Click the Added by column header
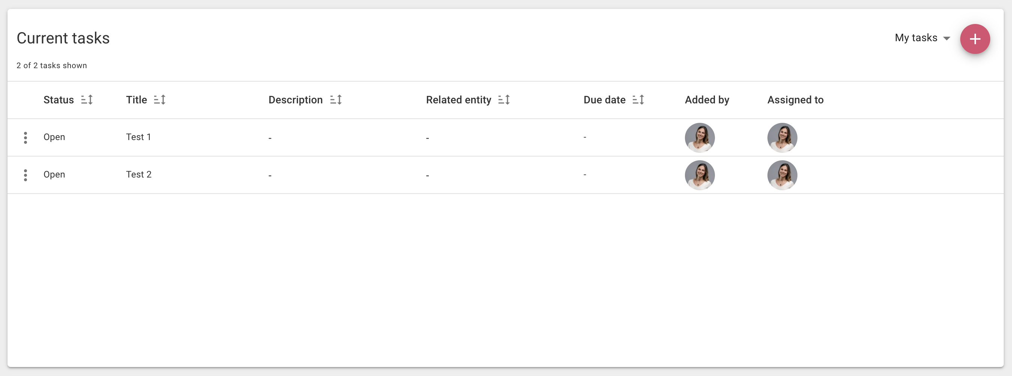 [x=707, y=100]
